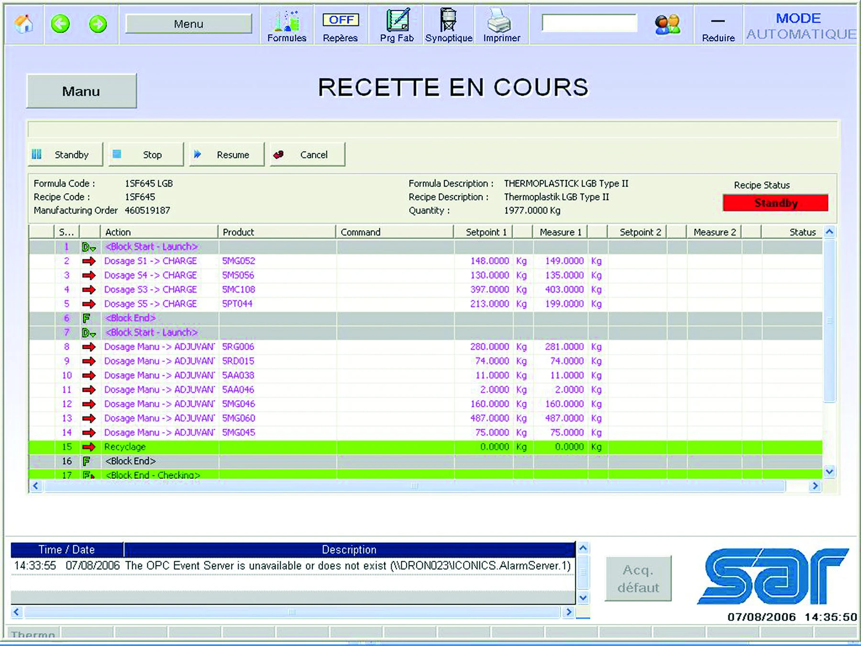The height and width of the screenshot is (646, 861).
Task: Navigate back with the green left arrow
Action: [61, 24]
